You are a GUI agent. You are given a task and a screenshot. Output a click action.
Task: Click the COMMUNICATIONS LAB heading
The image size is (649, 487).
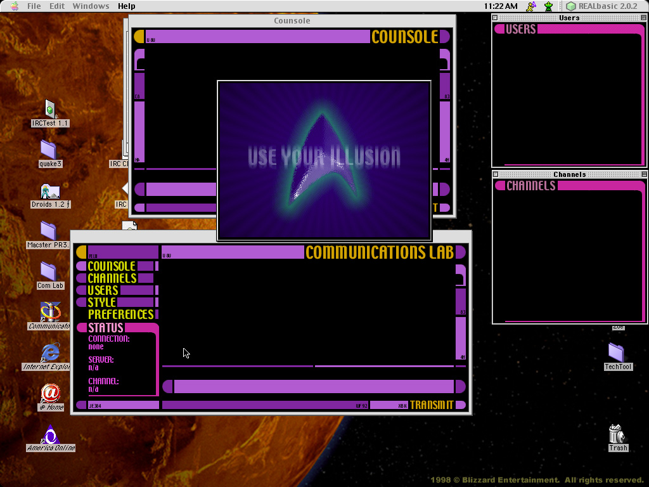click(380, 252)
